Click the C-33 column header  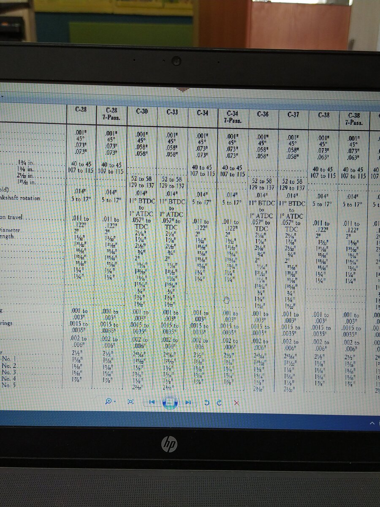click(172, 112)
